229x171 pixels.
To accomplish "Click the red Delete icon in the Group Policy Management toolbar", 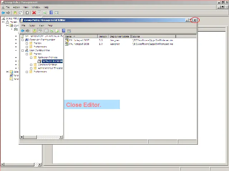I will click(34, 12).
